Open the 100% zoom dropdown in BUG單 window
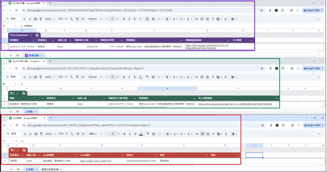 click(50, 19)
